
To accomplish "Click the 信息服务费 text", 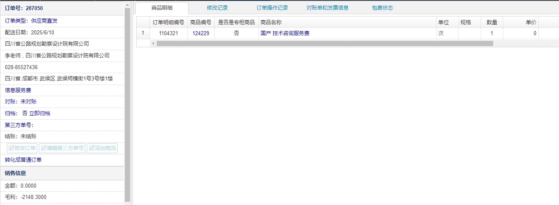I will click(x=18, y=90).
